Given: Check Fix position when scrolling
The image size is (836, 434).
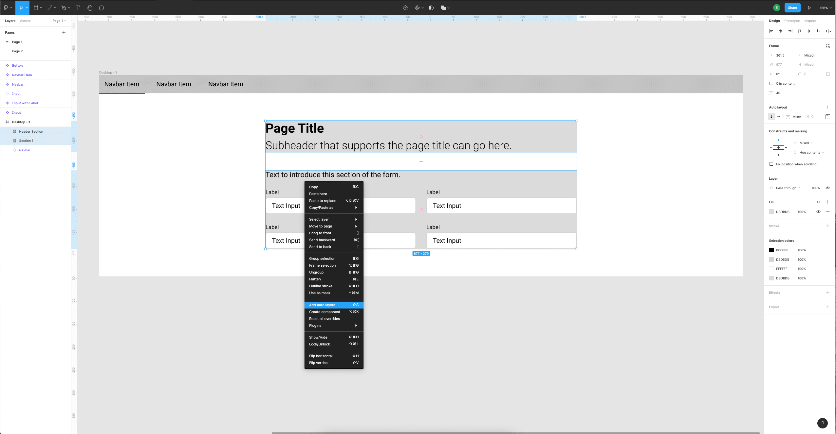Looking at the screenshot, I should (771, 164).
